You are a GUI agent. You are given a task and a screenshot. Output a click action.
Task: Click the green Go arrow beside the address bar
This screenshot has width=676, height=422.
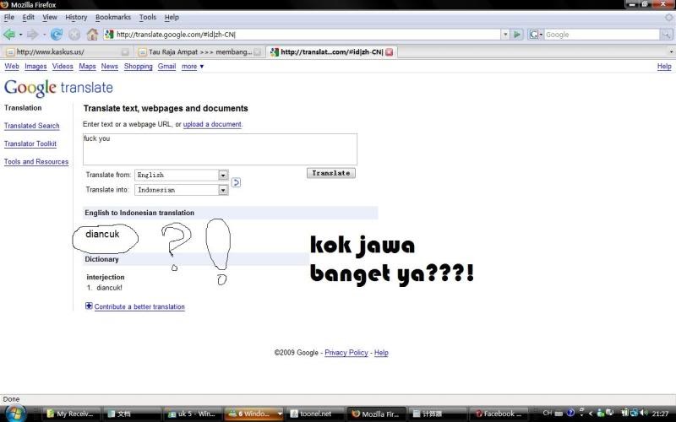point(517,35)
